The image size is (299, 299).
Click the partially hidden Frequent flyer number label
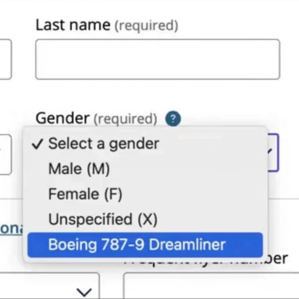[206, 259]
